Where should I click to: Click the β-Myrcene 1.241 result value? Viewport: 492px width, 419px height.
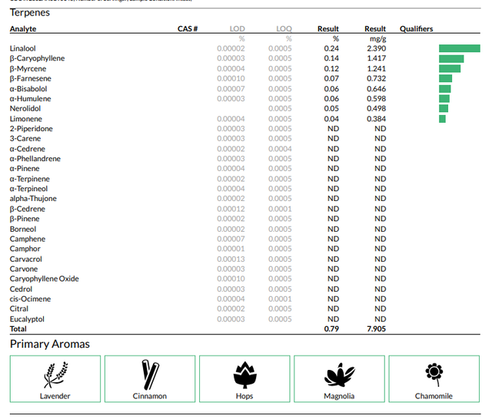[x=376, y=68]
